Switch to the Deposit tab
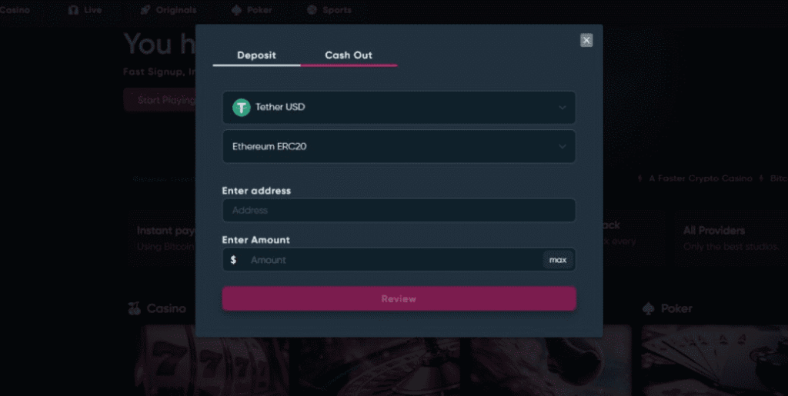 click(x=256, y=55)
